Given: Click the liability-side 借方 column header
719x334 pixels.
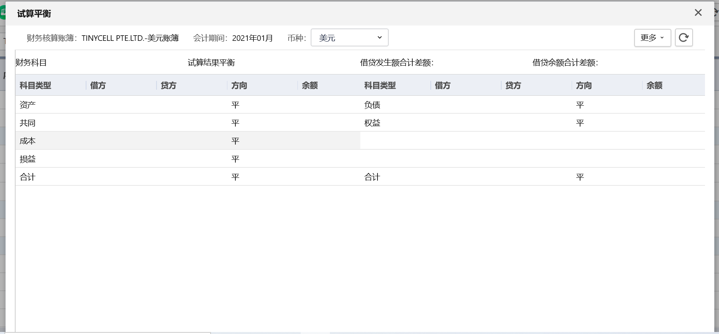Looking at the screenshot, I should (x=443, y=85).
